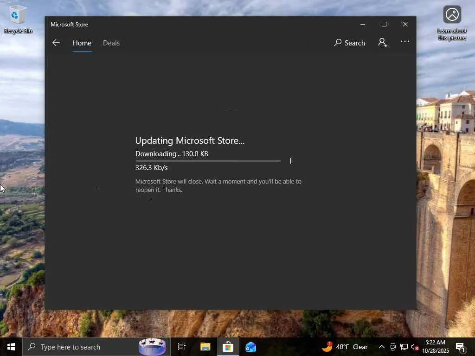Open Outlook from the taskbar

click(251, 347)
